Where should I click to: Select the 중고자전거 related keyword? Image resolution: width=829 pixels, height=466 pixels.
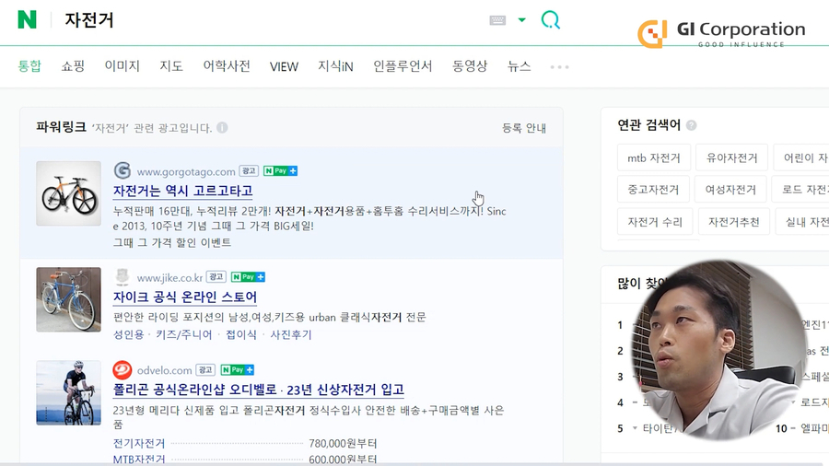coord(653,189)
